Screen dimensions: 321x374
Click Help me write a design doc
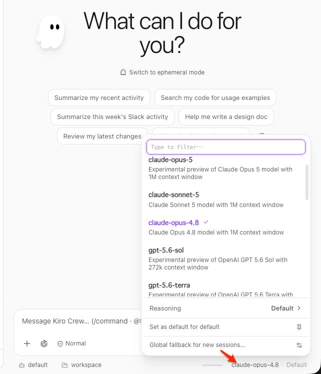click(226, 117)
